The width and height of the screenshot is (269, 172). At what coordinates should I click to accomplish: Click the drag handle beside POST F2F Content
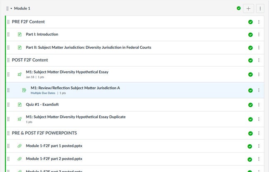pos(8,60)
